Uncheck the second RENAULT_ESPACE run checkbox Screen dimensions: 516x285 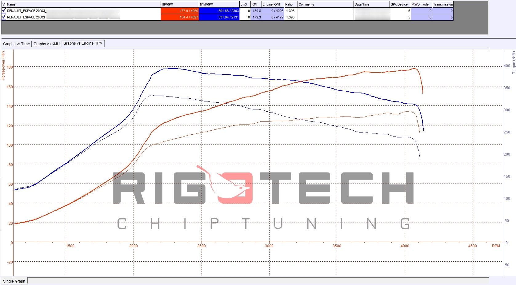coord(4,17)
